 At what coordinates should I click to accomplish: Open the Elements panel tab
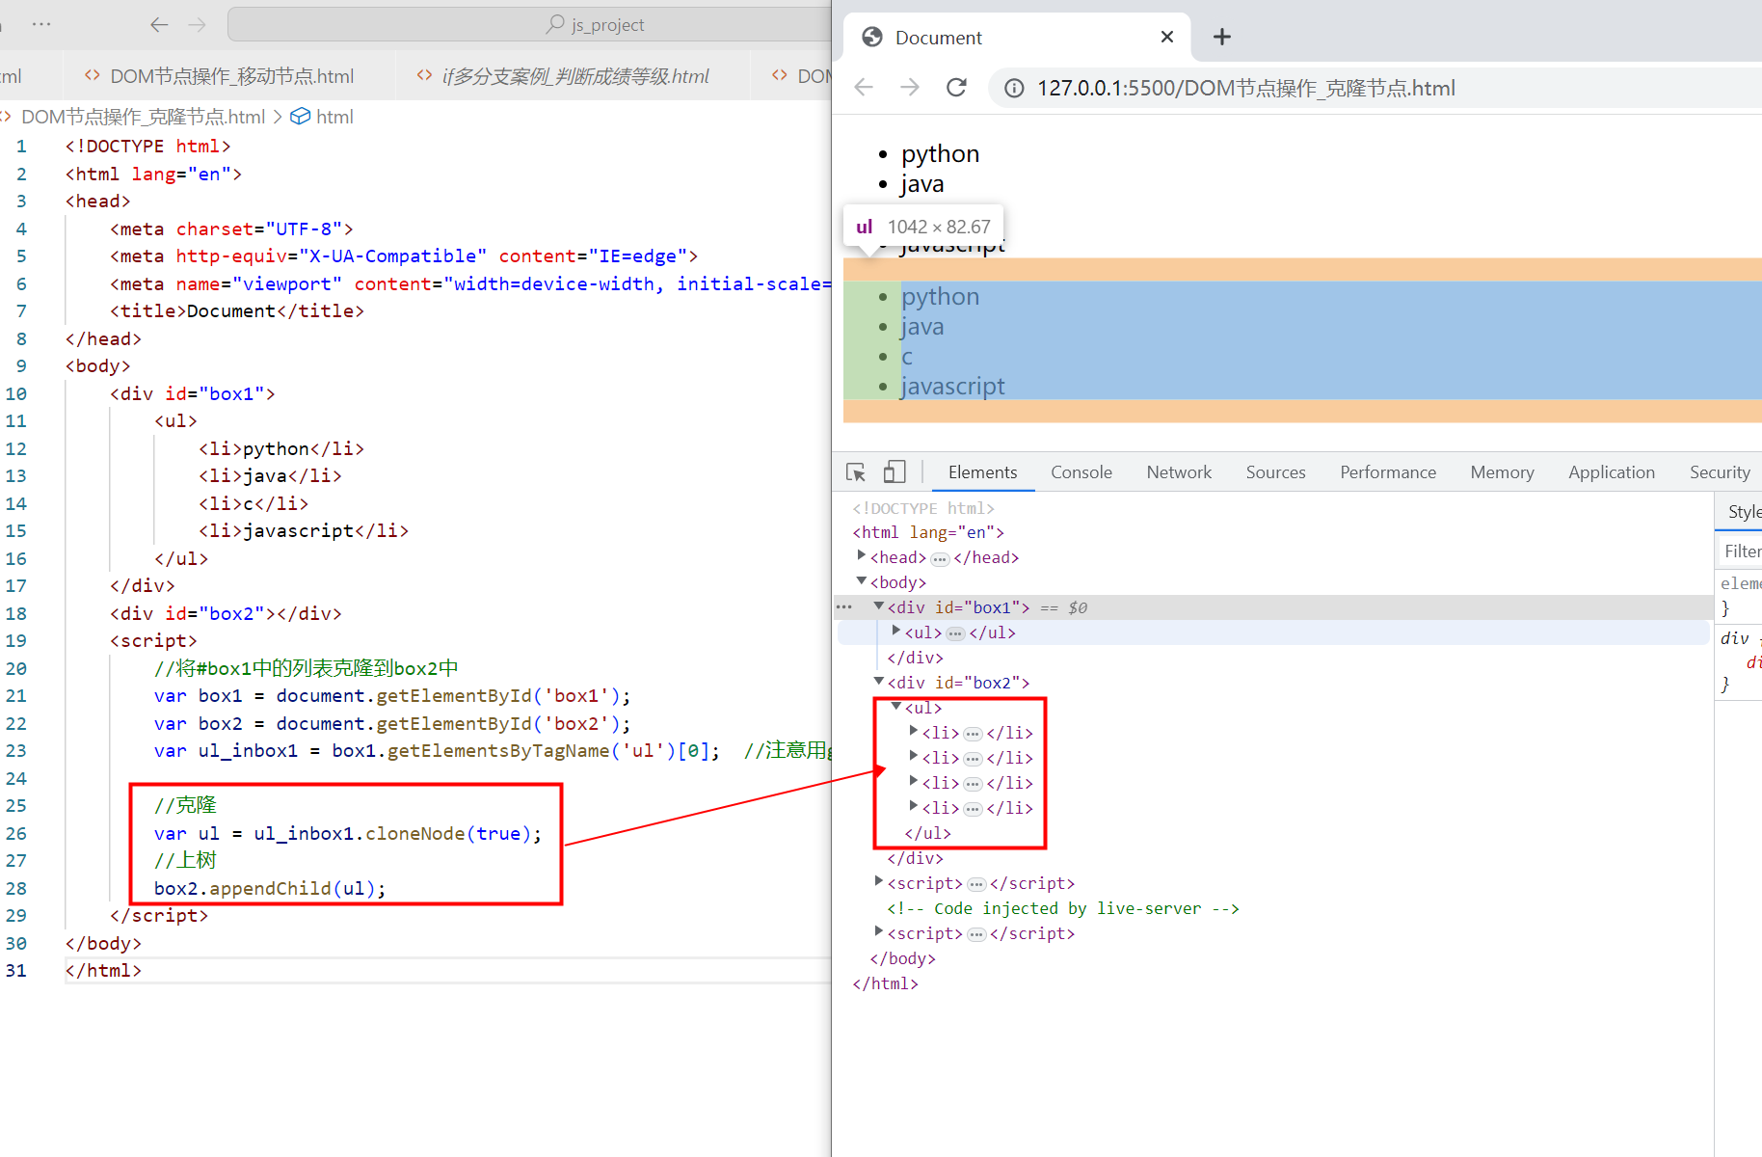point(982,472)
